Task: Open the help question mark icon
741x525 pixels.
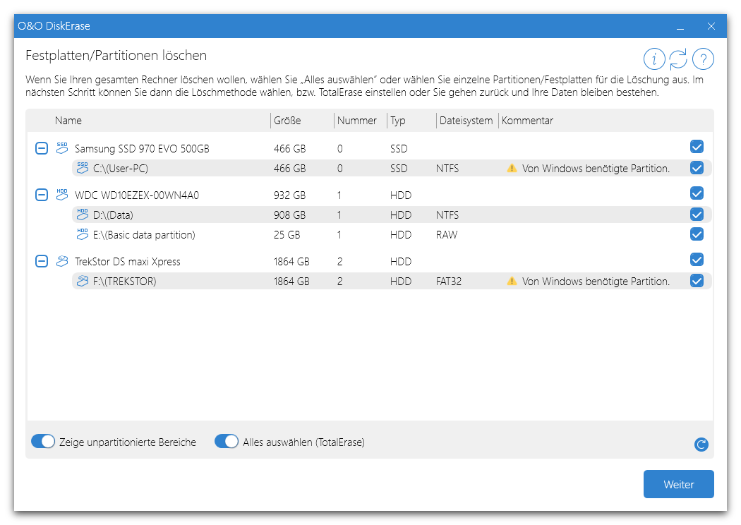Action: click(x=703, y=59)
